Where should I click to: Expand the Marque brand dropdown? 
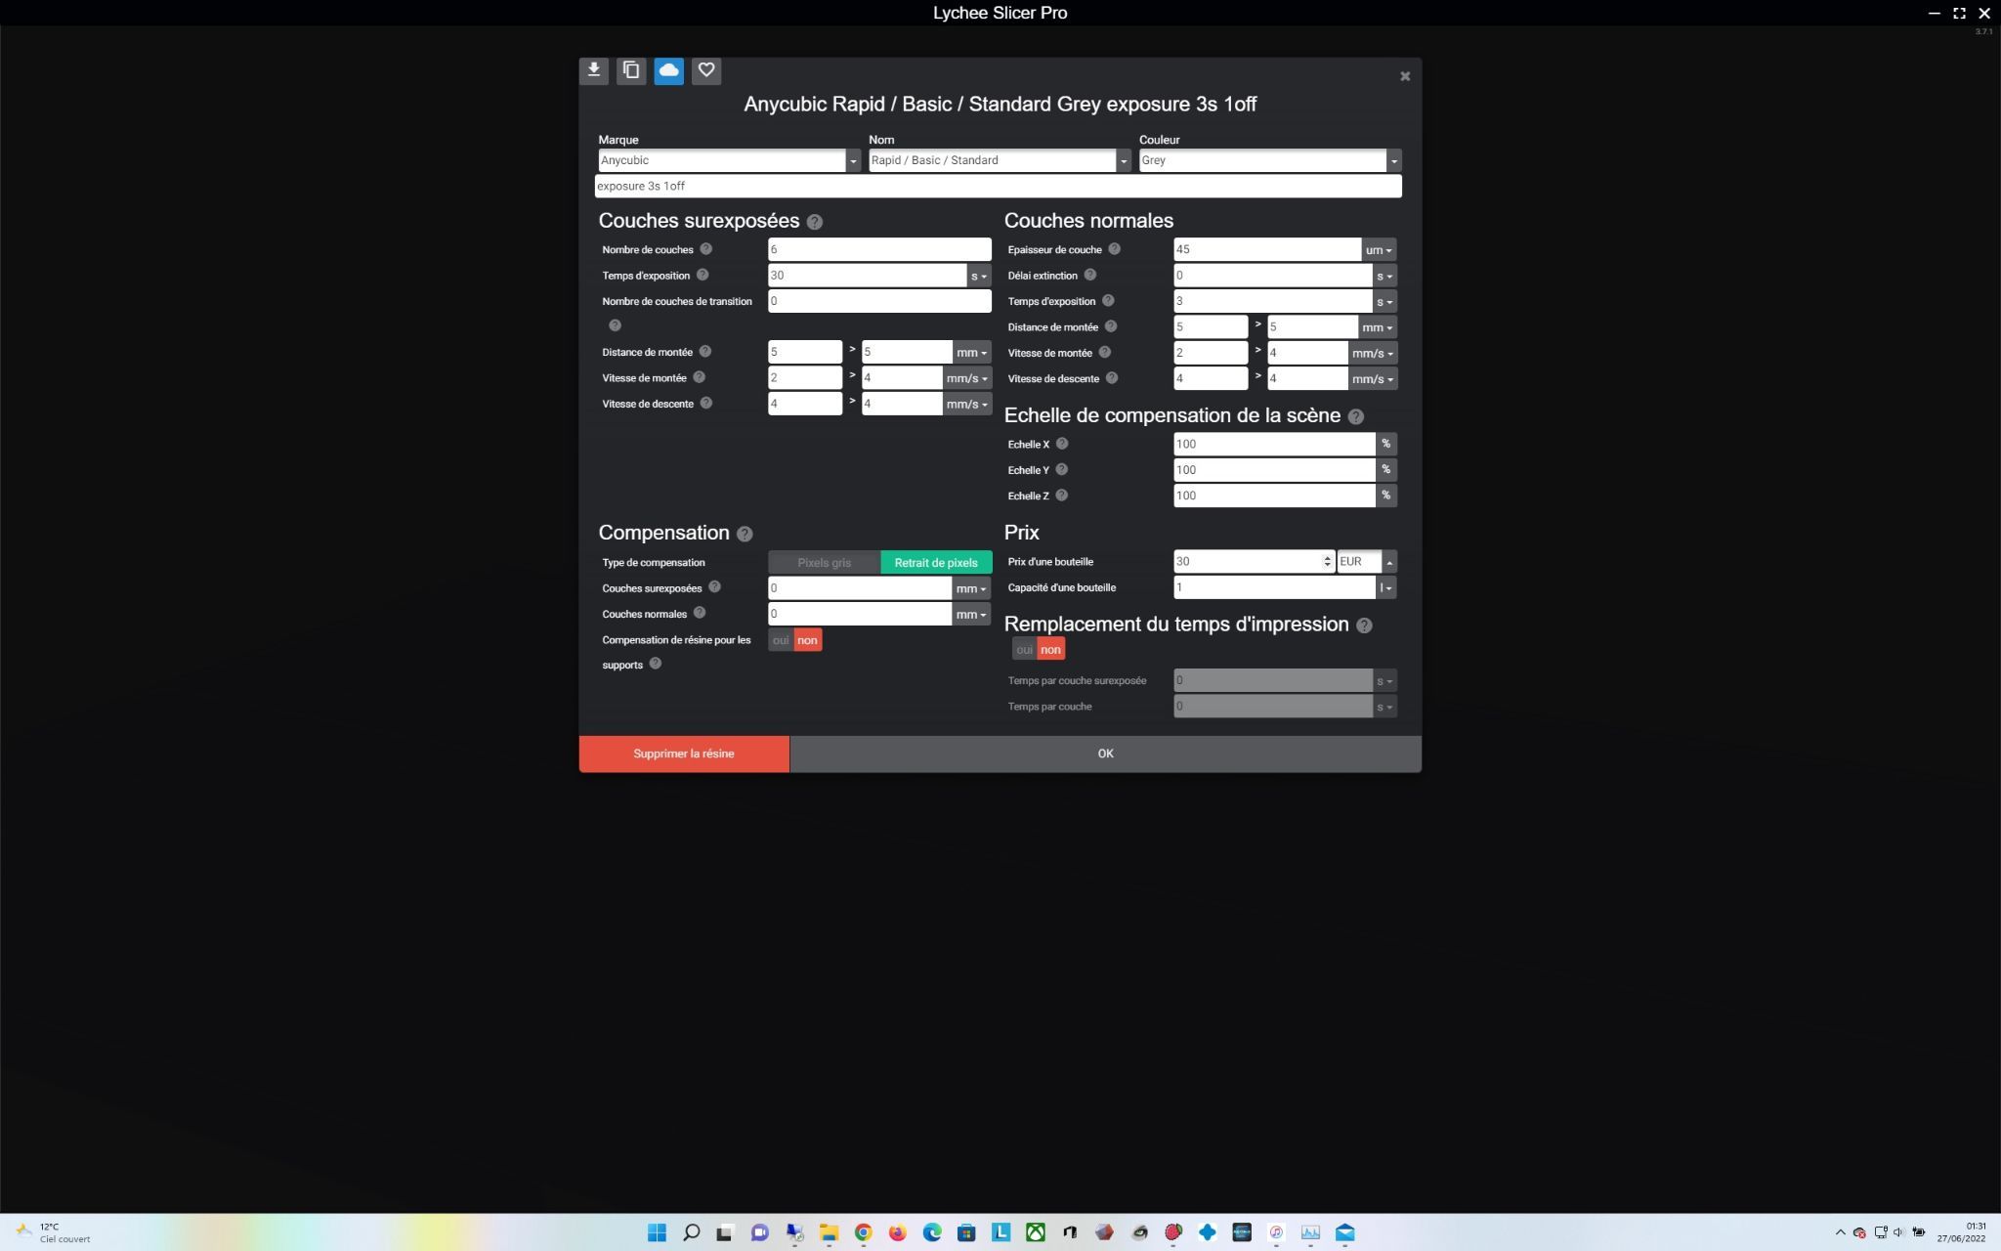tap(853, 160)
